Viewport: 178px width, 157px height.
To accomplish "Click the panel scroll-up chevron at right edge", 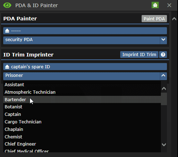I will point(174,19).
